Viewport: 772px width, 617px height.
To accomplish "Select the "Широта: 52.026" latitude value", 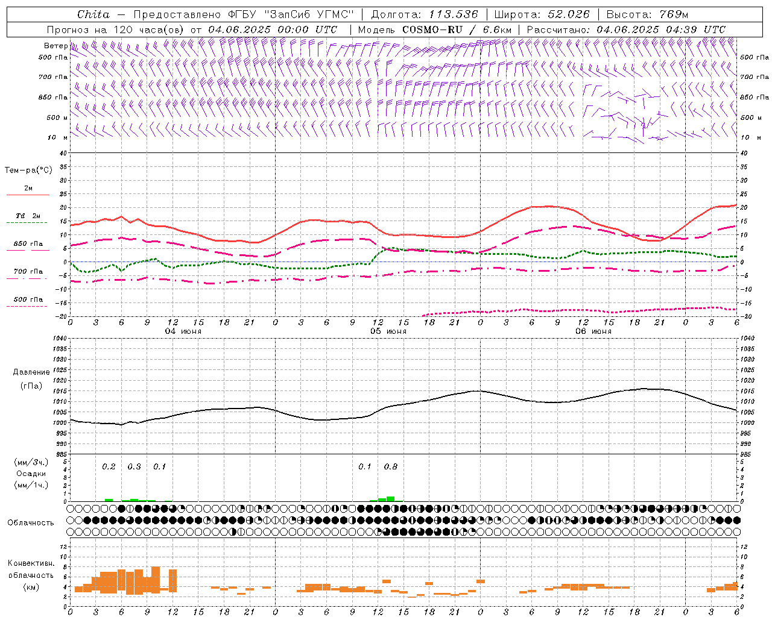I will (542, 14).
